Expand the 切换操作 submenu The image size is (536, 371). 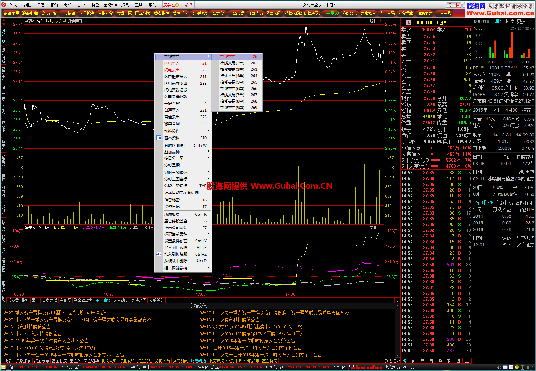(183, 131)
